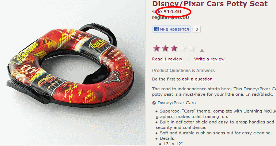Click the Facebook logo icon
This screenshot has width=276, height=146.
point(156,29)
